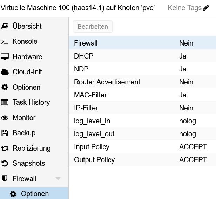Open the Firewall Optionen sub-item
The image size is (216, 199).
(34, 194)
